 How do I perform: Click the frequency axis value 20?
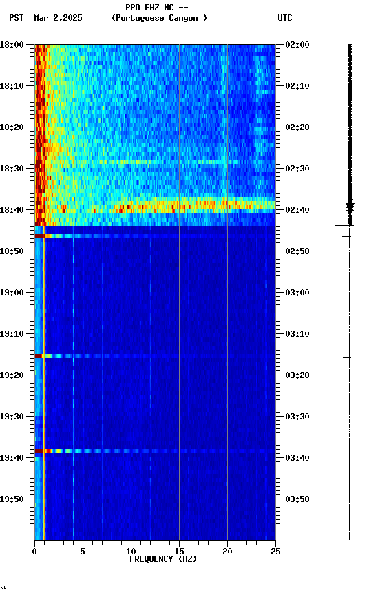[227, 552]
